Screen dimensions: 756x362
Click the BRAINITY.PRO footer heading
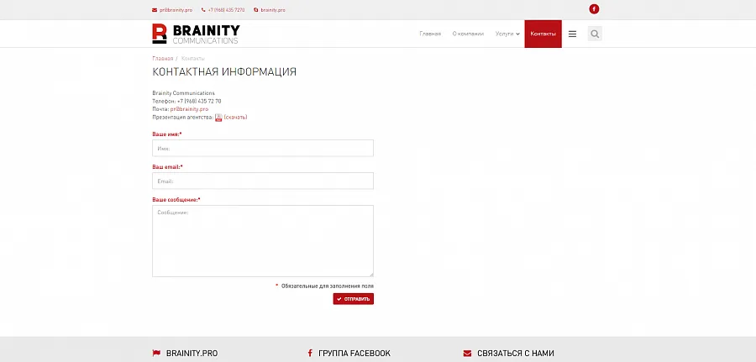point(192,354)
